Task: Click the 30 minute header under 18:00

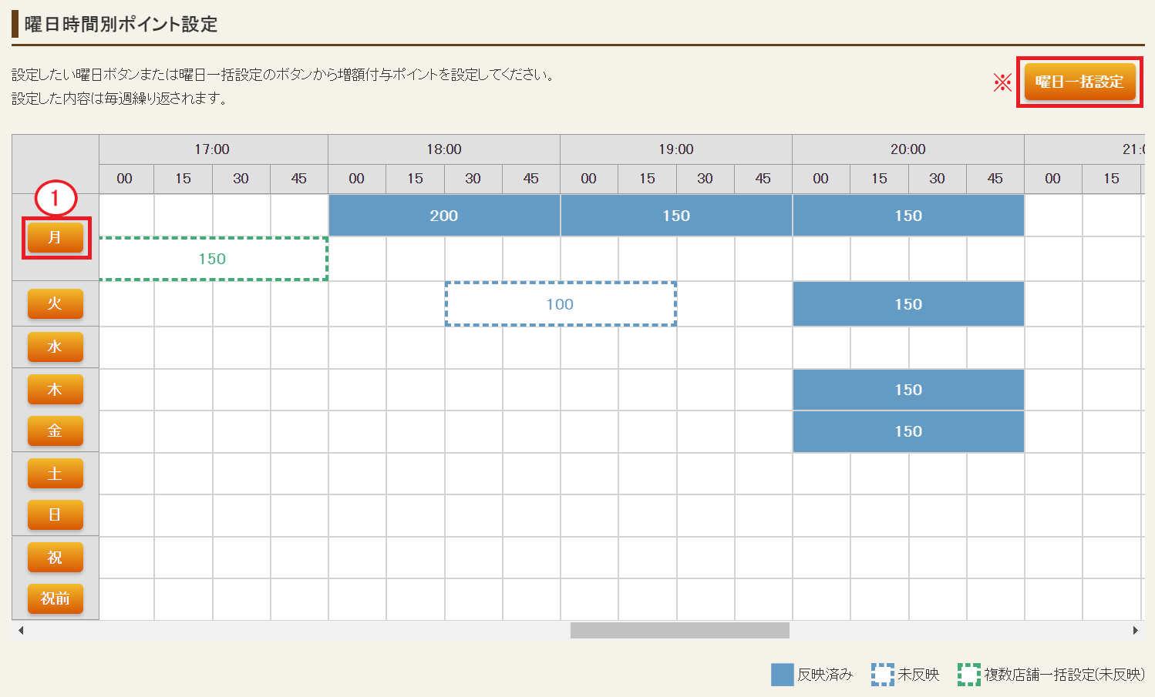Action: tap(473, 179)
